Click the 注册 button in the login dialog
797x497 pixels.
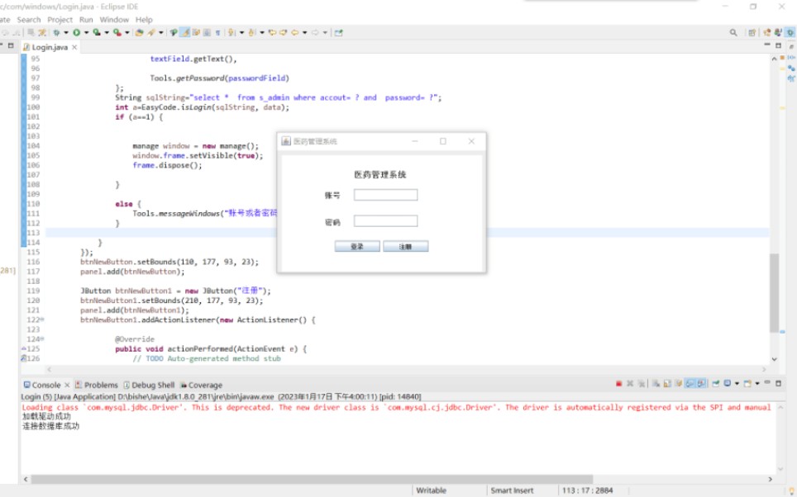404,245
